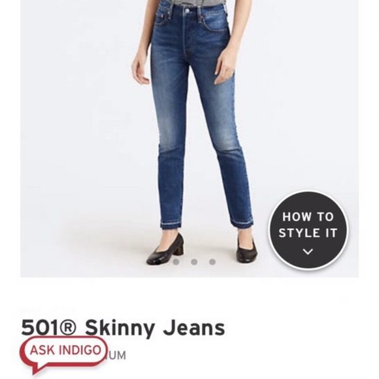Click the partially hidden Premium label text
The width and height of the screenshot is (379, 379).
pos(116,355)
